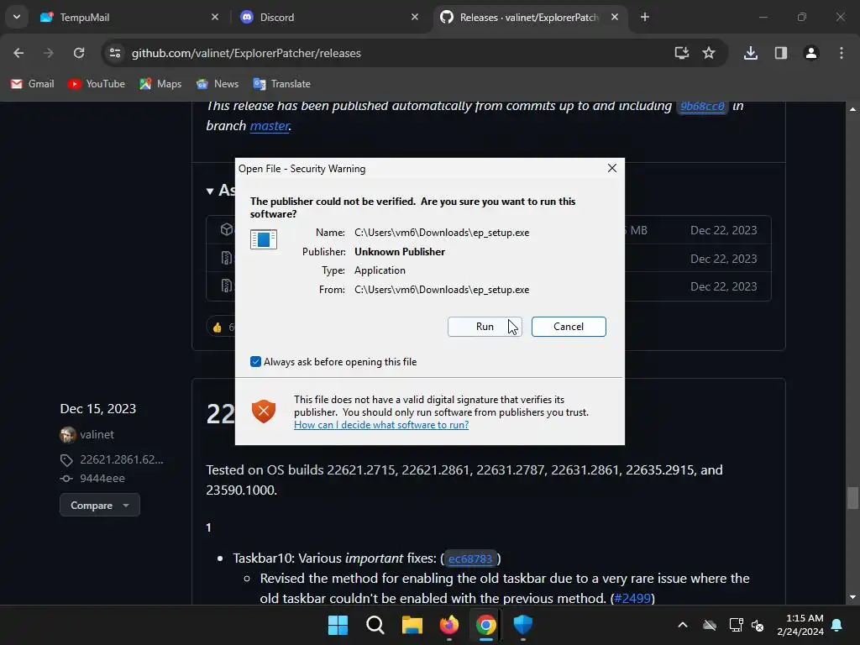Image resolution: width=860 pixels, height=645 pixels.
Task: Open Chrome profile menu
Action: 811,53
